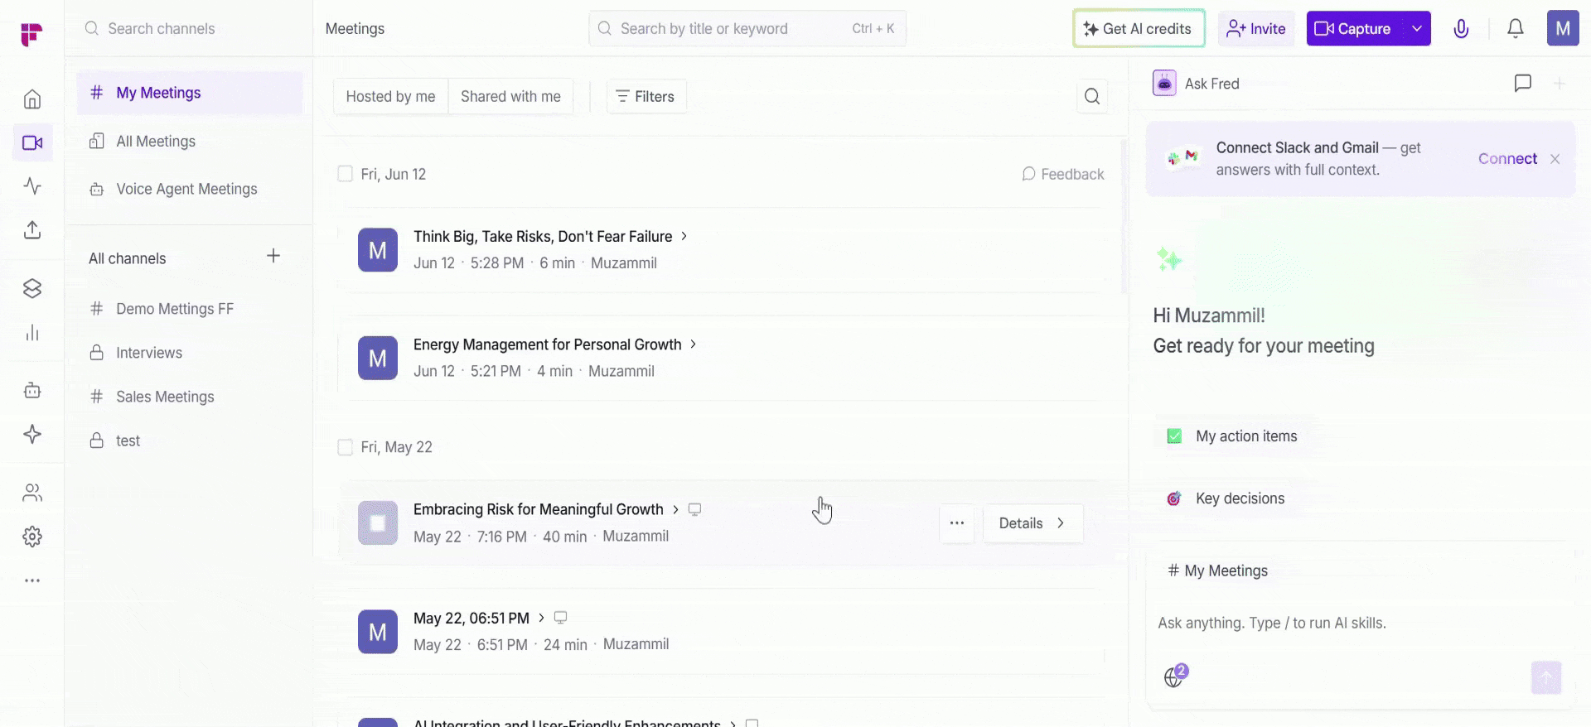Click Connect in the Slack and Gmail banner
This screenshot has width=1591, height=727.
click(x=1507, y=159)
